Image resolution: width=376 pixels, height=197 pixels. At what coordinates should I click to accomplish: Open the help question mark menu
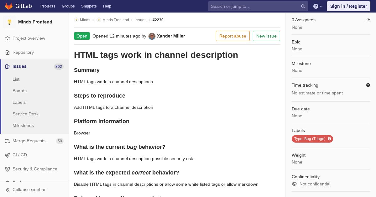[x=318, y=6]
